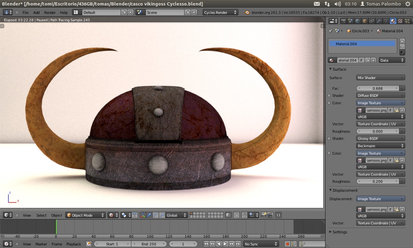
Task: Open the Render menu
Action: coord(50,12)
